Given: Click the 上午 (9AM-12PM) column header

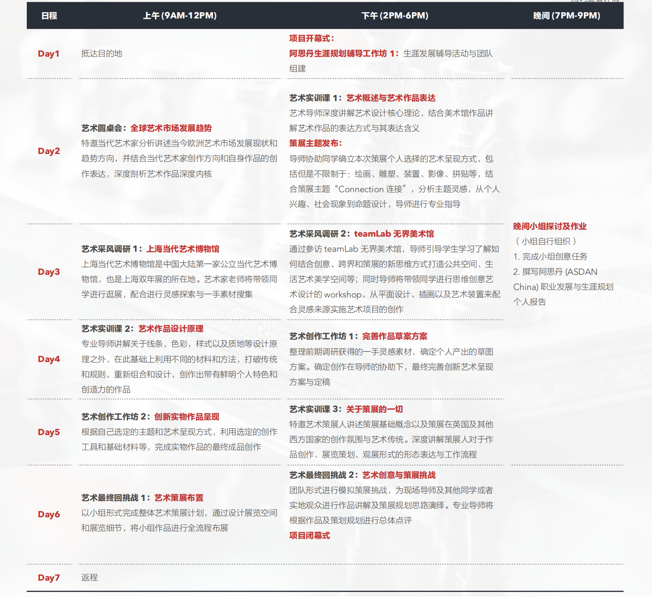Looking at the screenshot, I should (180, 16).
